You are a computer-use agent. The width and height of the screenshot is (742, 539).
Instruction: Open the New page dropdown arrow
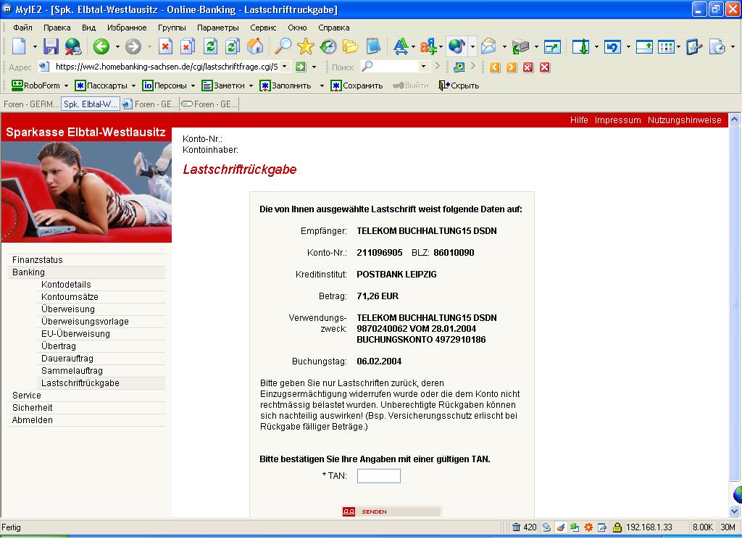35,47
